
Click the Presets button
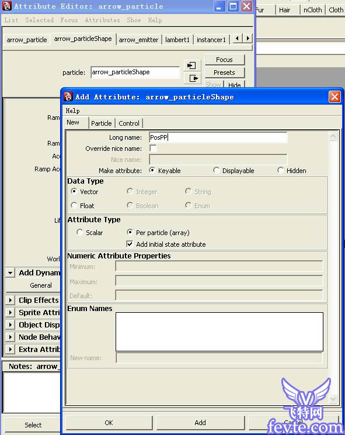[224, 72]
